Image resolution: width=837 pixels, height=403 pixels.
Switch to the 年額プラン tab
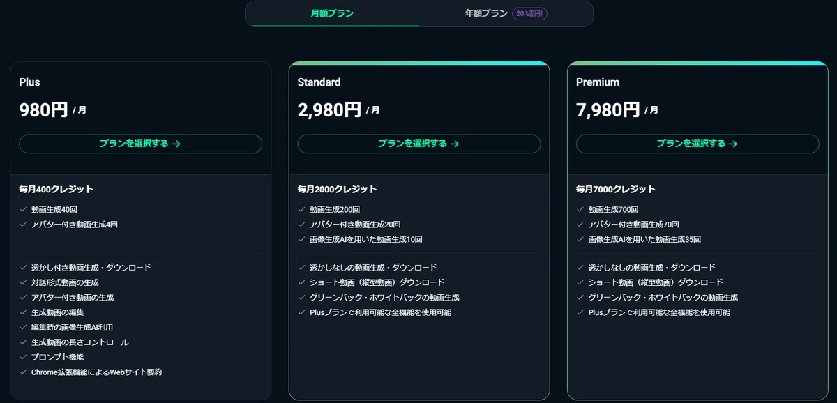tap(486, 13)
